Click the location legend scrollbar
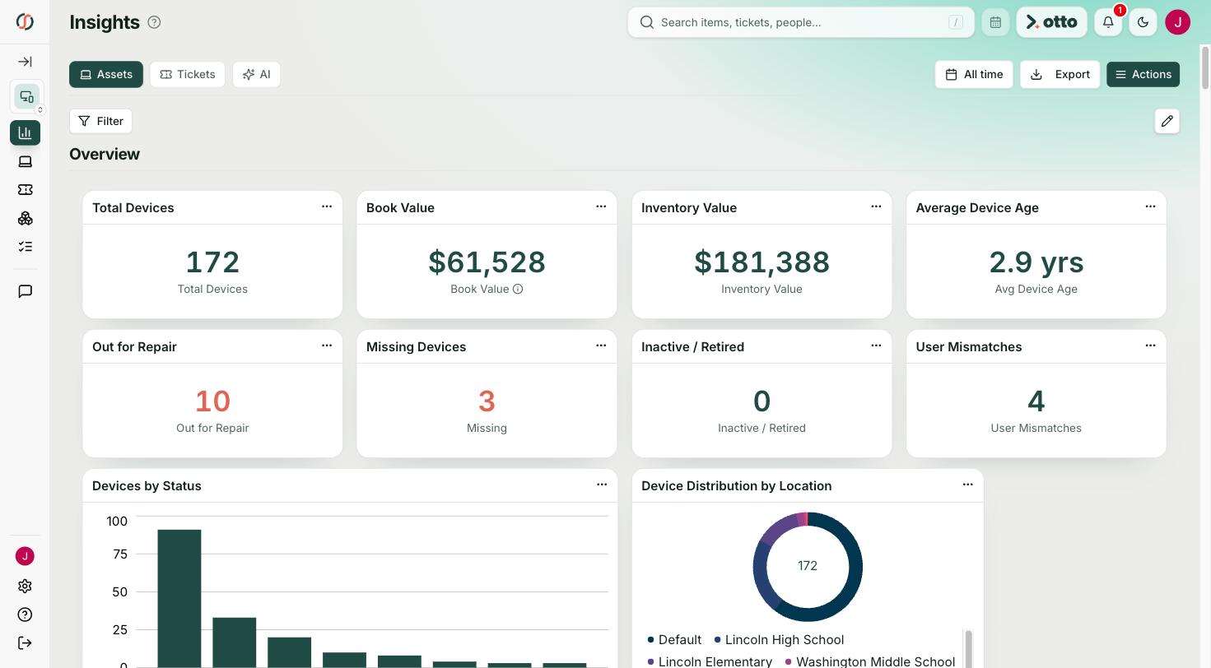 pyautogui.click(x=968, y=649)
